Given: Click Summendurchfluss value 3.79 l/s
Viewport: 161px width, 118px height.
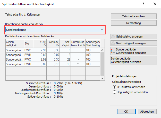Looking at the screenshot, I should click(59, 83).
